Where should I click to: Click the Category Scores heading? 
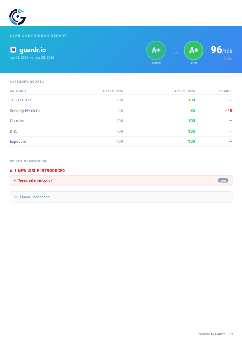(x=27, y=81)
